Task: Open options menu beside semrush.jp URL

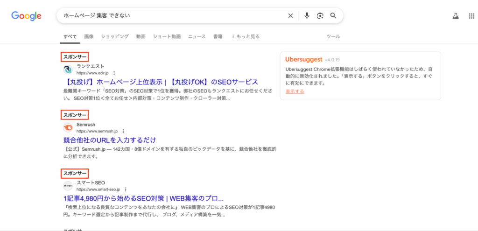Action: pos(123,131)
